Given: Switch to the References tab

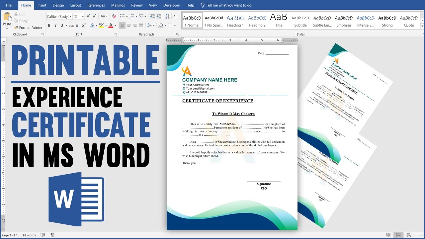Looking at the screenshot, I should click(x=96, y=5).
